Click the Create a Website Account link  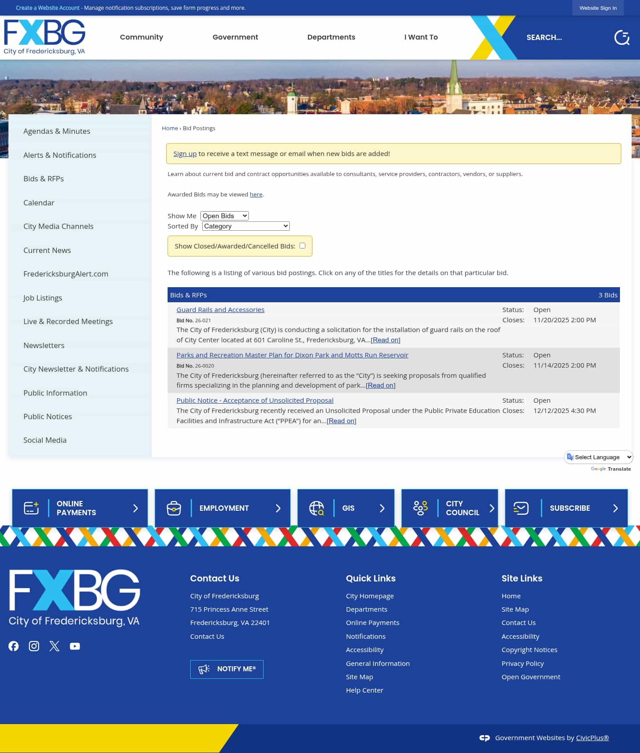pyautogui.click(x=48, y=8)
